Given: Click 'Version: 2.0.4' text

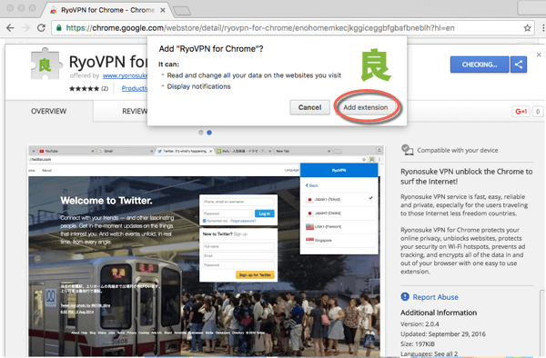Looking at the screenshot, I should click(x=420, y=324).
